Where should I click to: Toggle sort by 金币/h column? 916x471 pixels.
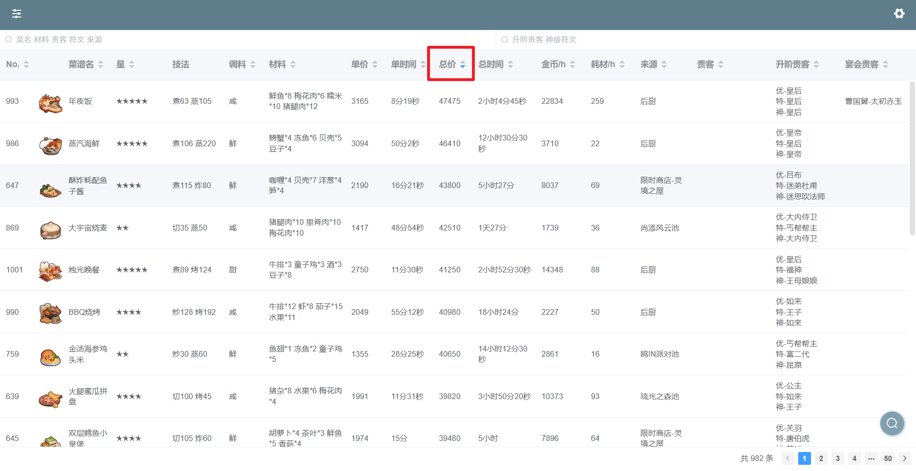[x=558, y=64]
